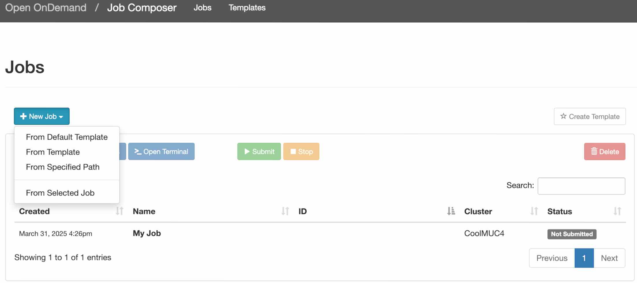Open Terminal for the selected job

coord(161,151)
